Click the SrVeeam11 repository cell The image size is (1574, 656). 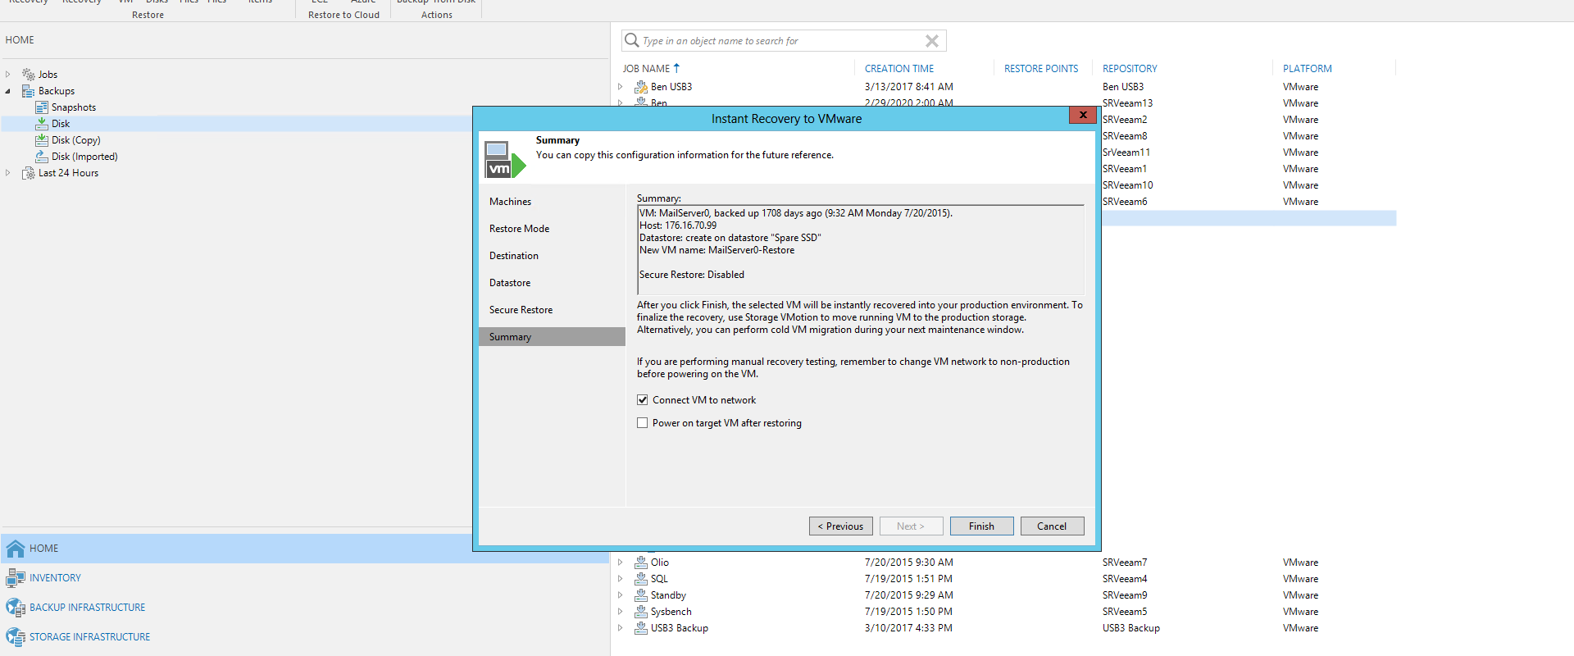(1126, 153)
